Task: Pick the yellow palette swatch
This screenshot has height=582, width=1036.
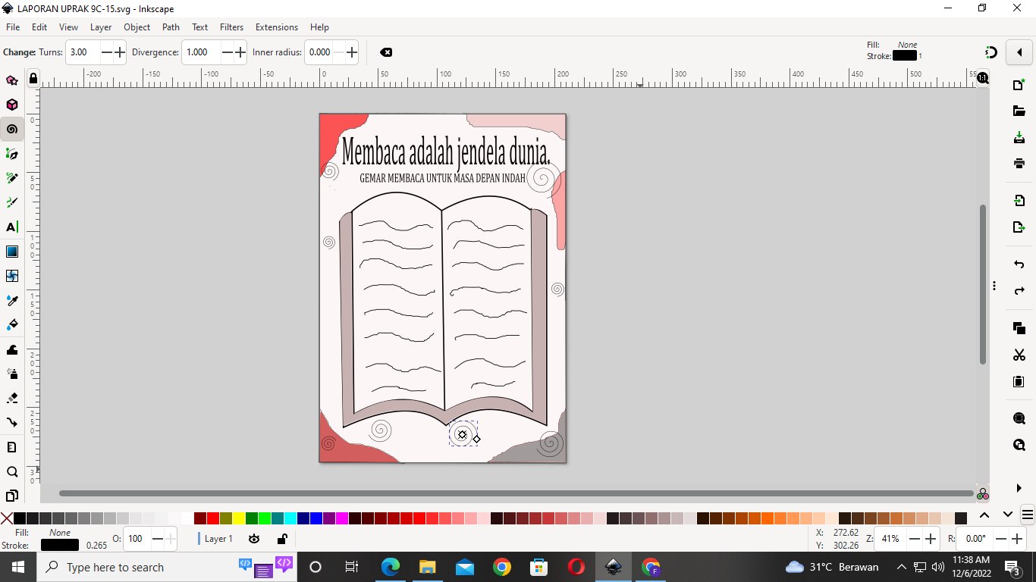Action: pos(239,518)
